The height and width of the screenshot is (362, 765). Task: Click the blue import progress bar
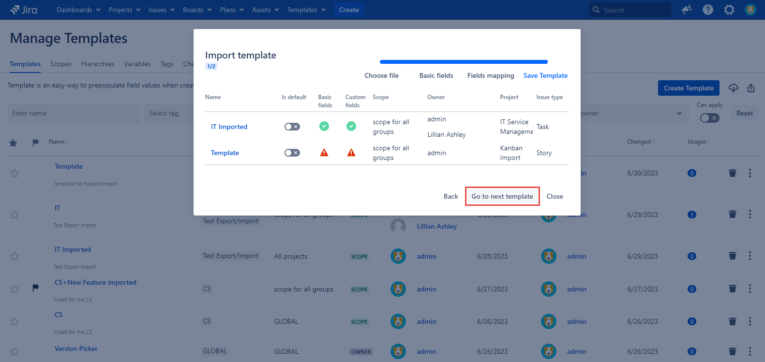(x=464, y=62)
